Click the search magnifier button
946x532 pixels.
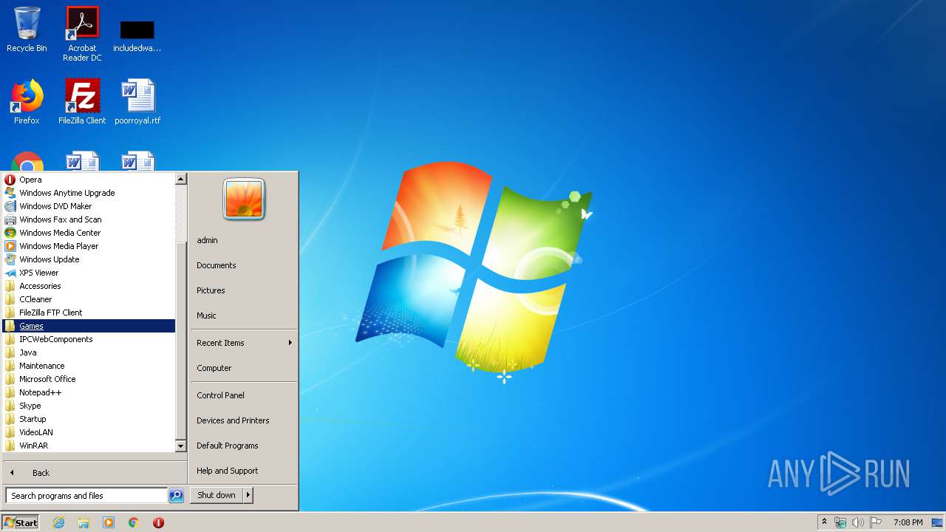176,496
